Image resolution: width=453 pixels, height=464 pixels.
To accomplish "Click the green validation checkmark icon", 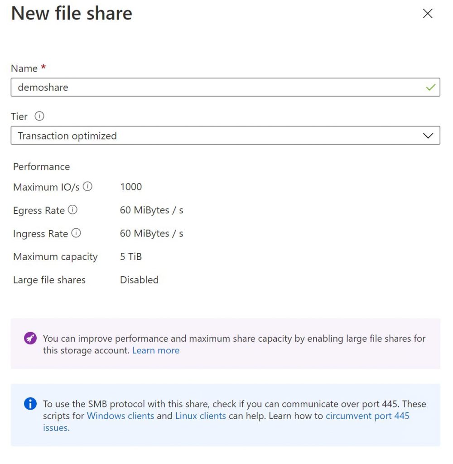I will 430,87.
